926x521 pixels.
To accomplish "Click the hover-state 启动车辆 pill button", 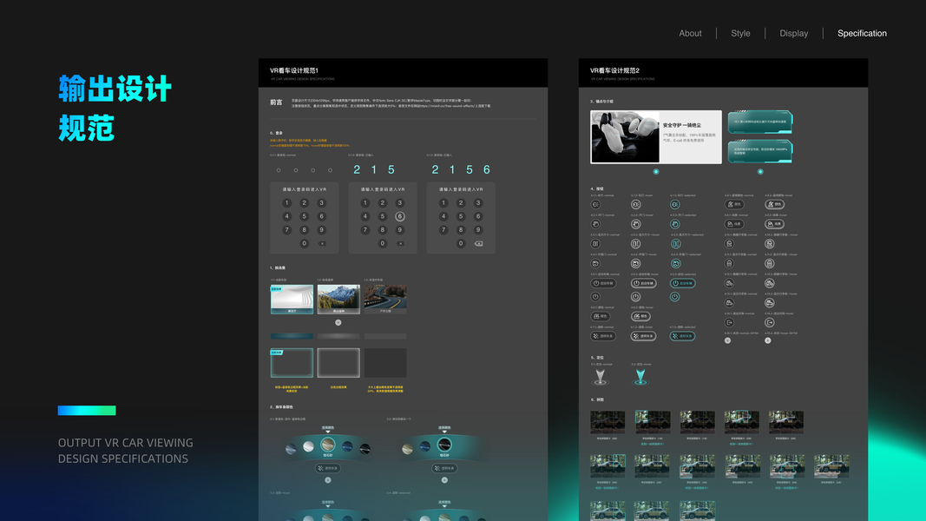I will [x=643, y=284].
